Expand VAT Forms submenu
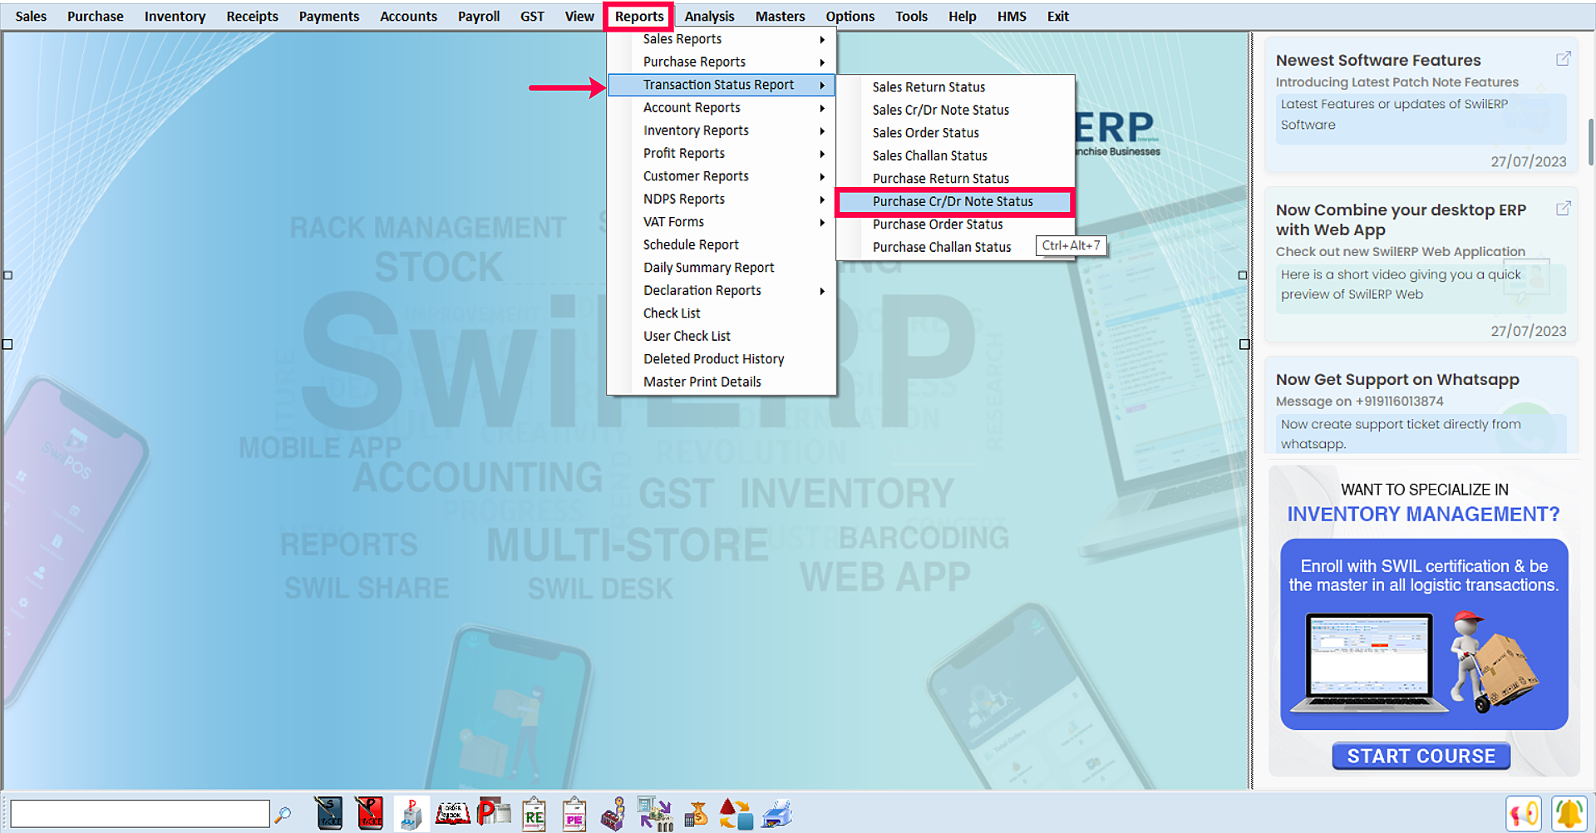 (722, 222)
